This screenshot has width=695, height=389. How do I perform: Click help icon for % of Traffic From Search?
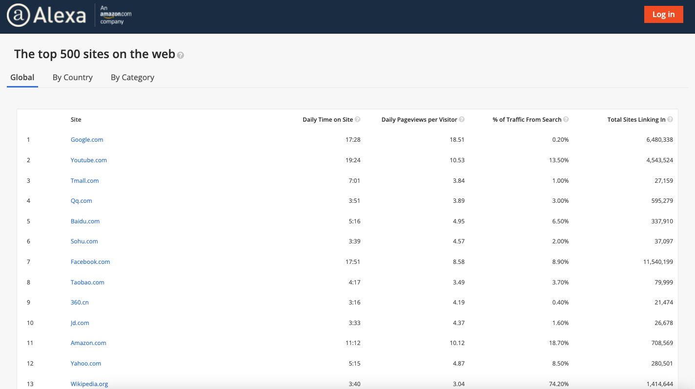566,119
